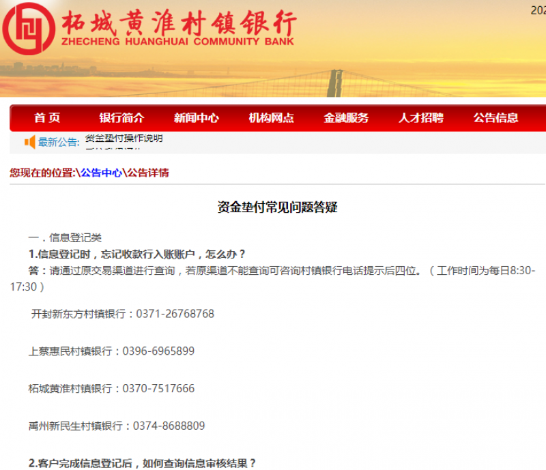Click the ZHECHENG HUANGHUAI COMMUNITY BANK subtitle
This screenshot has width=546, height=470.
[177, 42]
